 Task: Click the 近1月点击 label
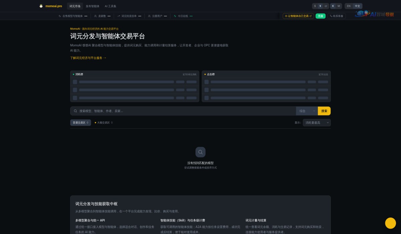(323, 74)
